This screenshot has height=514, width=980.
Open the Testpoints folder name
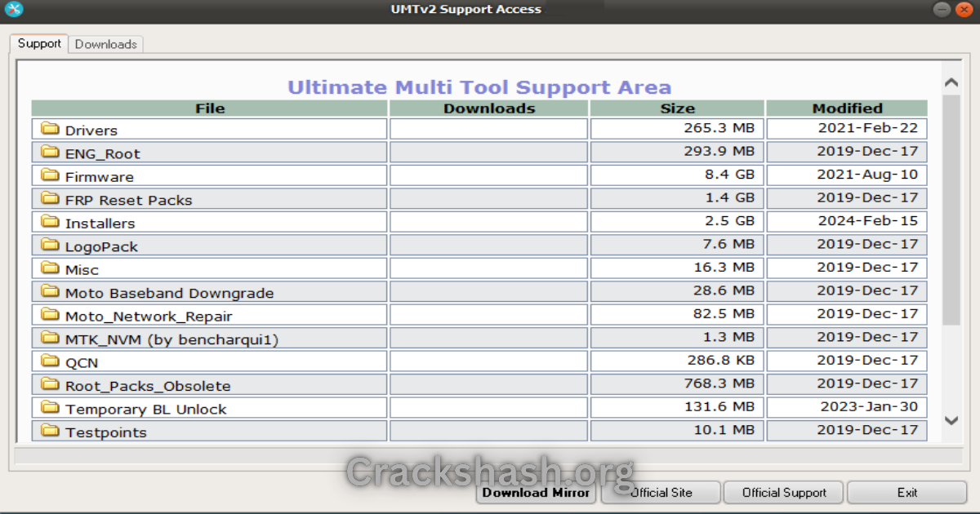pyautogui.click(x=106, y=432)
